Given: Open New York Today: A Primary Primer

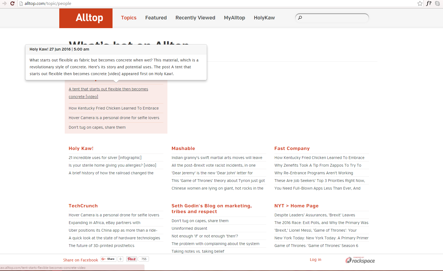Looking at the screenshot, I should pyautogui.click(x=321, y=238).
